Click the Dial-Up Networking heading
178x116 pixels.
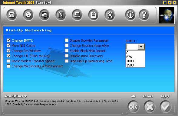pyautogui.click(x=29, y=30)
